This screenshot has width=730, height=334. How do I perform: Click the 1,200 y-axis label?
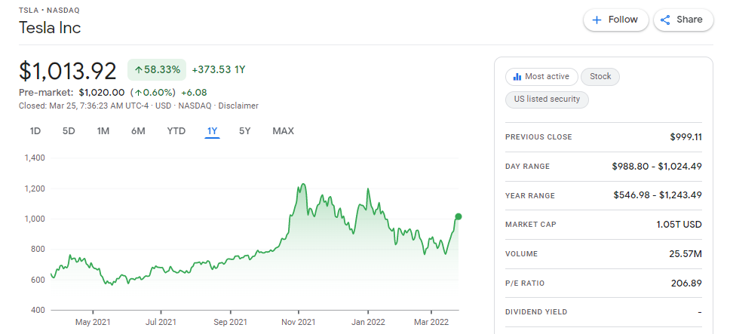(x=35, y=188)
